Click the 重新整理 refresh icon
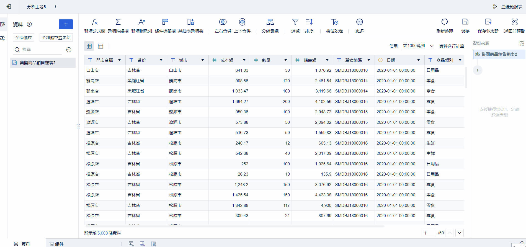This screenshot has height=247, width=526. point(445,22)
